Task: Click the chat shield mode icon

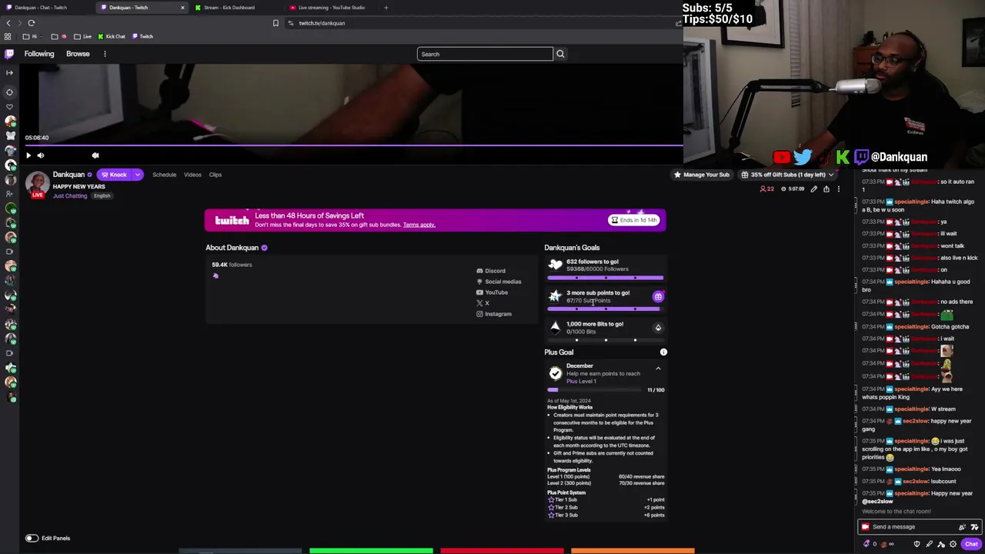Action: [x=917, y=544]
